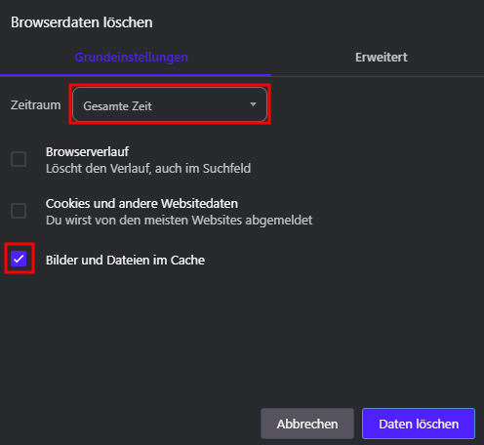This screenshot has height=445, width=484.
Task: Click the Cookies und andere Websitedaten label
Action: coord(141,204)
